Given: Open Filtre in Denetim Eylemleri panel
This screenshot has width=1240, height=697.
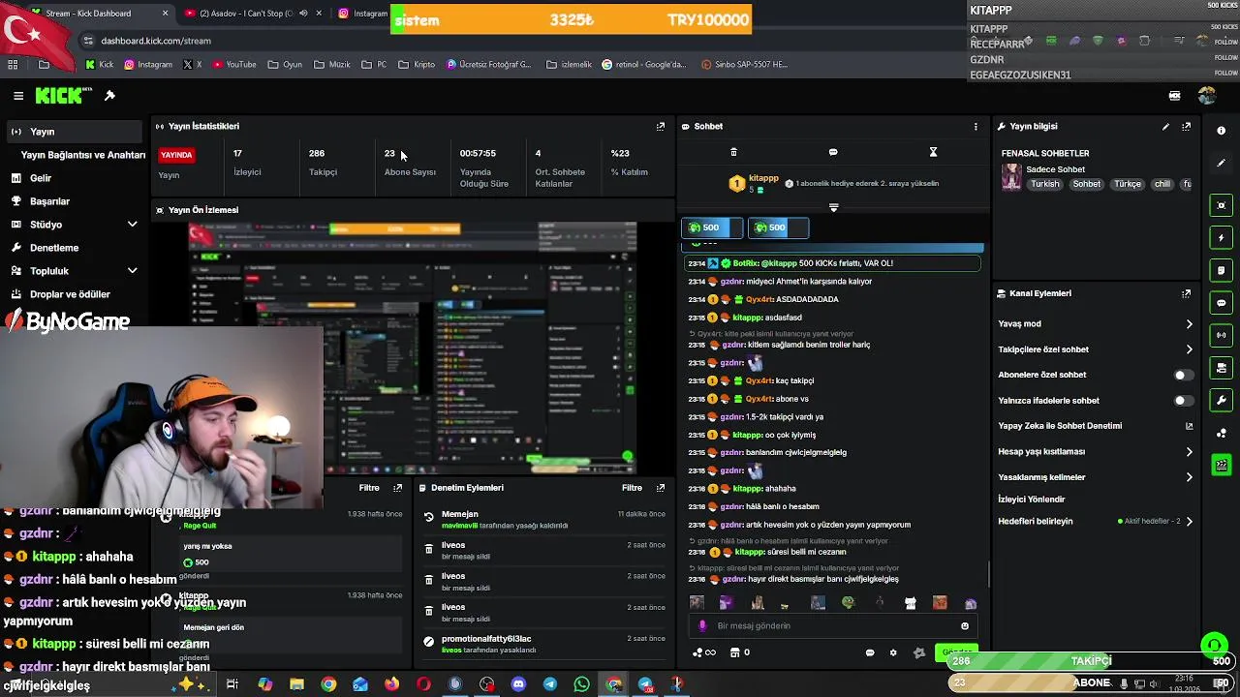Looking at the screenshot, I should [632, 488].
